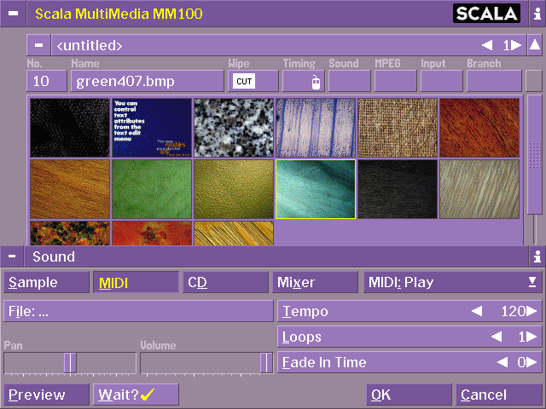Viewport: 546px width, 409px height.
Task: Collapse the Sound panel with the minus icon
Action: (12, 256)
